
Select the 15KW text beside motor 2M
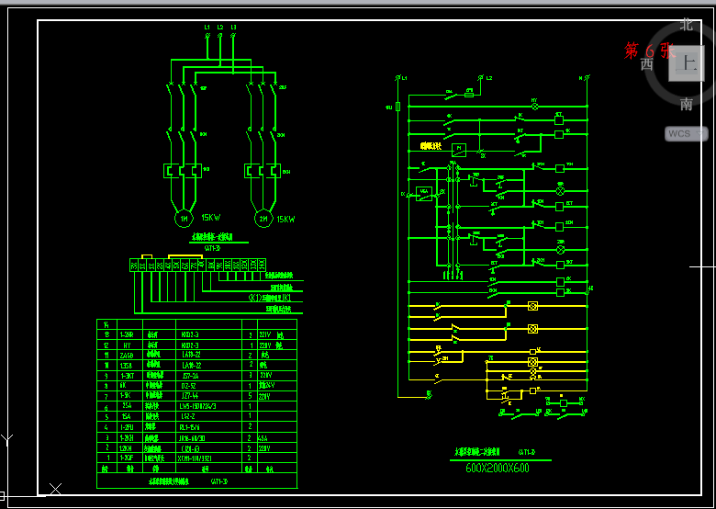285,220
